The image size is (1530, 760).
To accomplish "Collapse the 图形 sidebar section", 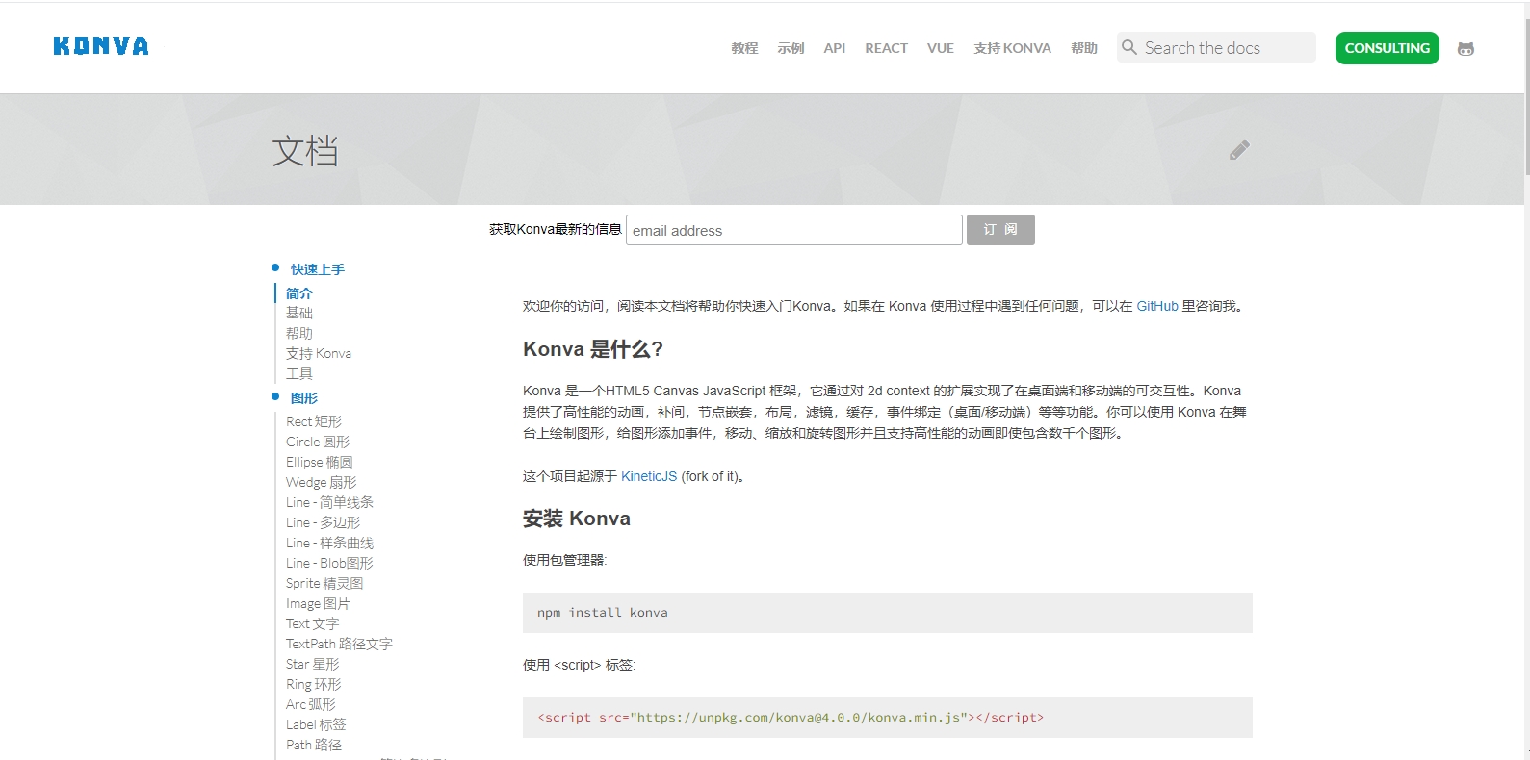I will (x=304, y=398).
